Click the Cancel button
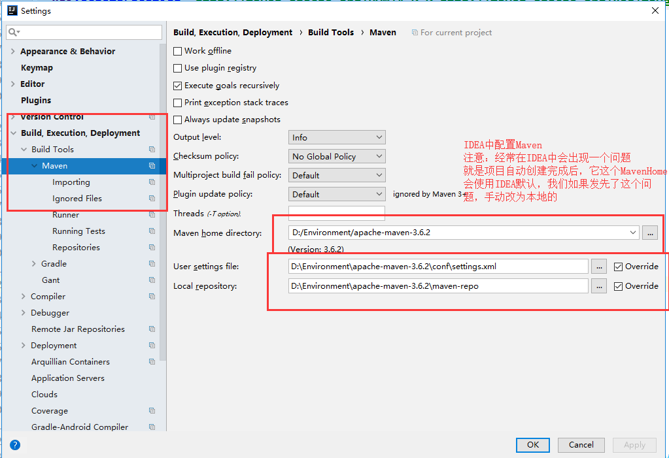Screen dimensions: 669x458 tap(581, 445)
